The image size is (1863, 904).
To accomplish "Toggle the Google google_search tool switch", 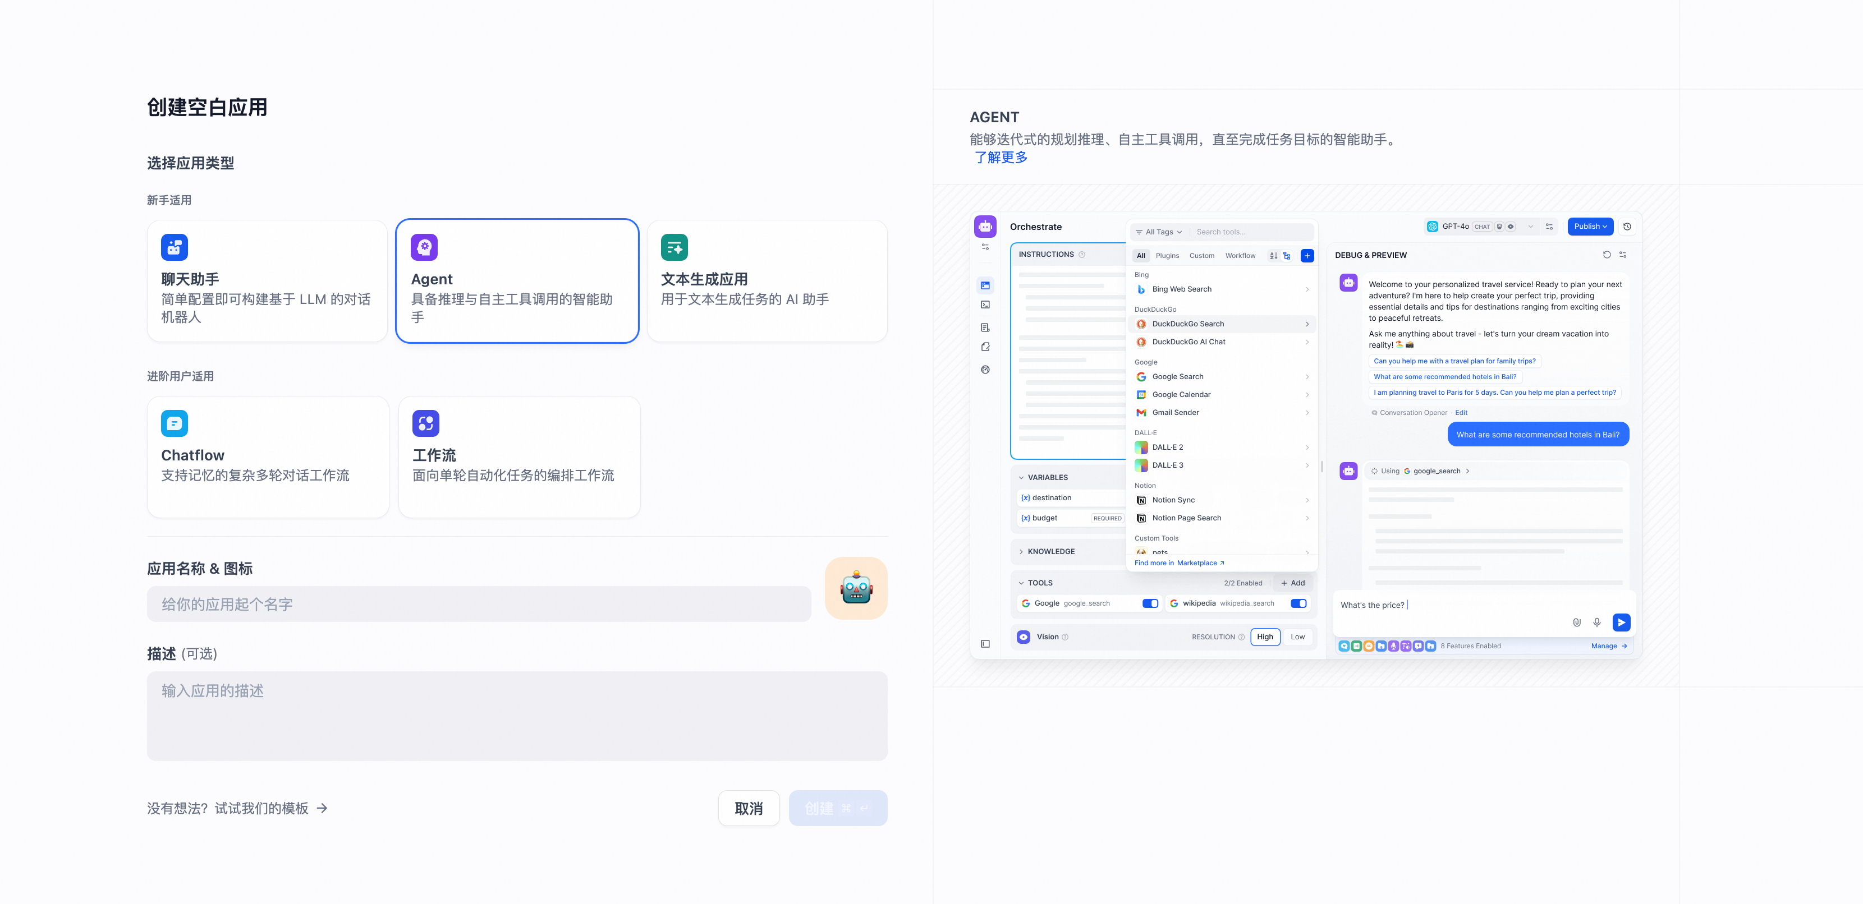I will [1150, 603].
